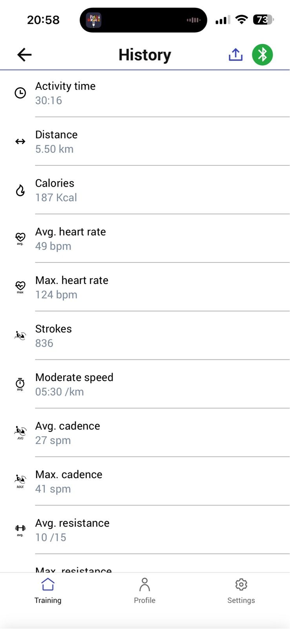Tap the share/export icon
Viewport: 290px width, 629px height.
pos(235,55)
